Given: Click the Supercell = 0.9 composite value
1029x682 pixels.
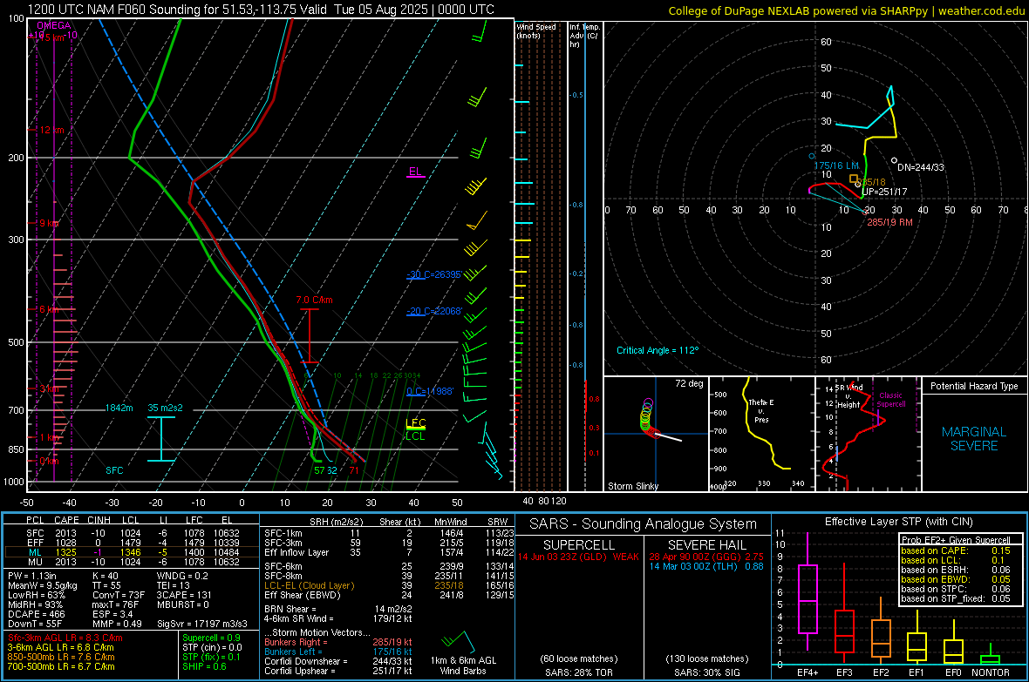Looking at the screenshot, I should [x=211, y=638].
